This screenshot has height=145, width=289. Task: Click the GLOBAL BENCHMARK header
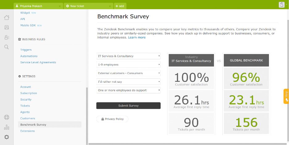[x=246, y=60]
